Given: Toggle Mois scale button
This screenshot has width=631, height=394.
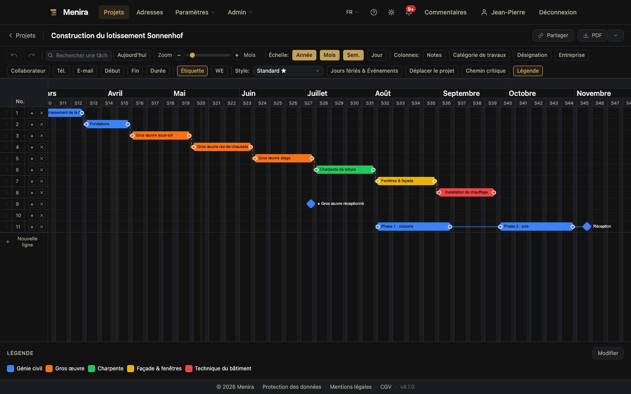Looking at the screenshot, I should 330,55.
